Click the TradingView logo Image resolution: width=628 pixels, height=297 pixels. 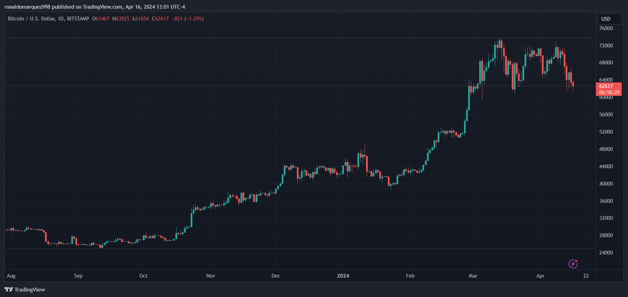tap(24, 289)
